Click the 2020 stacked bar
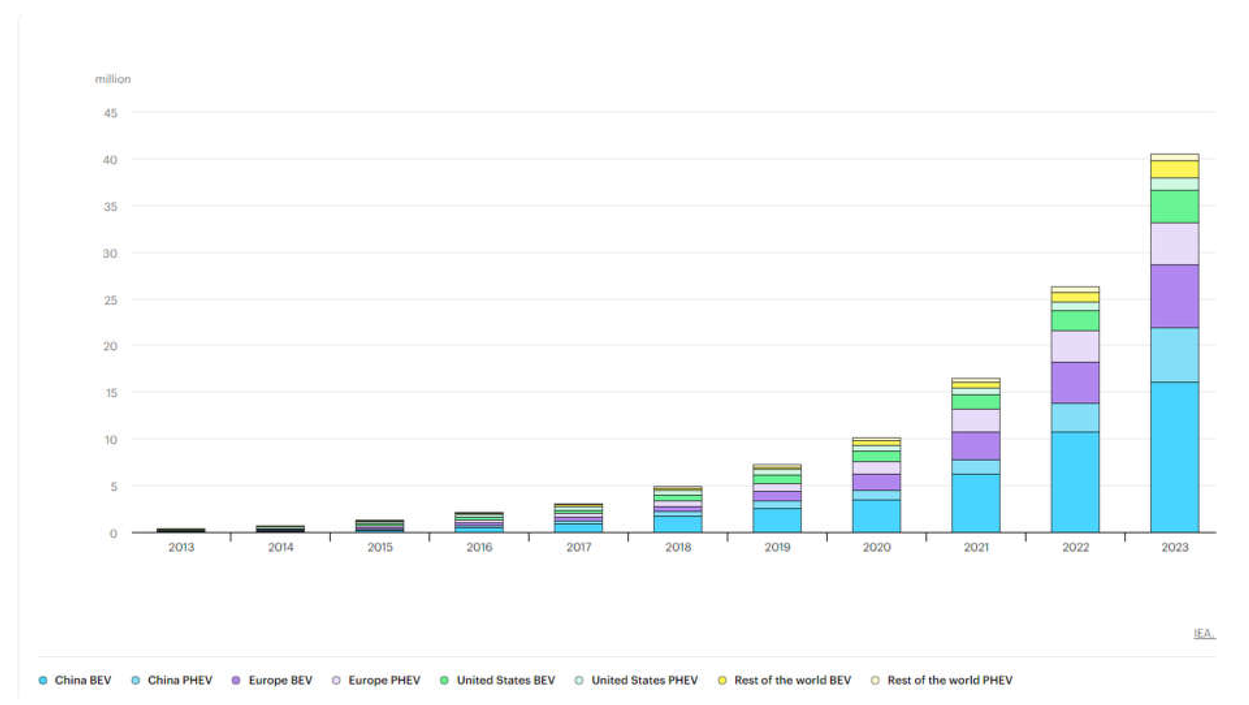 (x=876, y=485)
